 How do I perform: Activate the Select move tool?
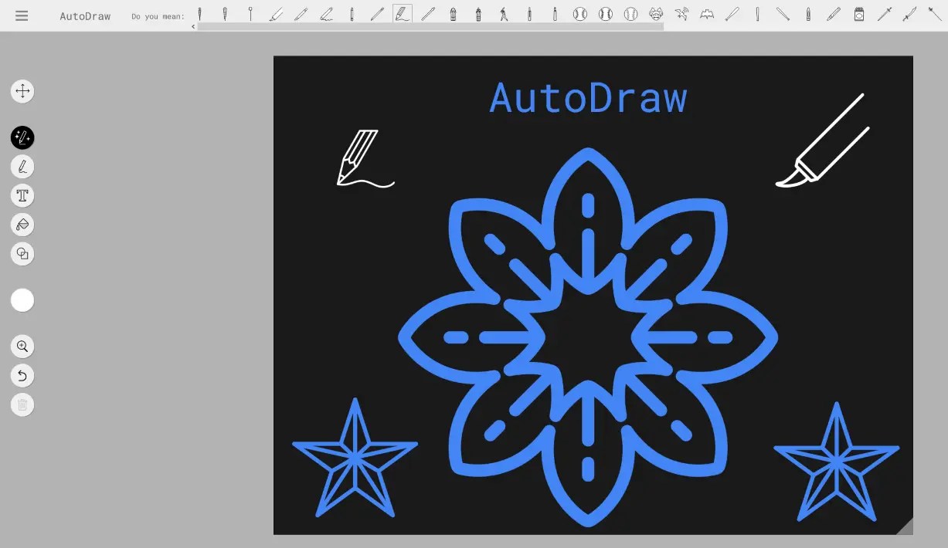coord(22,90)
